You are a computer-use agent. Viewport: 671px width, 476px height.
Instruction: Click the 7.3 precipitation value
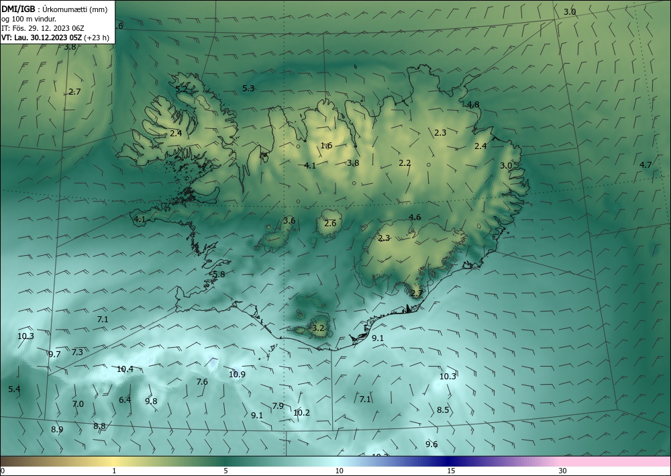pos(77,352)
